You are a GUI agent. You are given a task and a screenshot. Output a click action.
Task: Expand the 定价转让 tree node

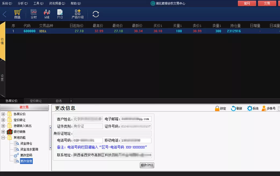point(3,120)
